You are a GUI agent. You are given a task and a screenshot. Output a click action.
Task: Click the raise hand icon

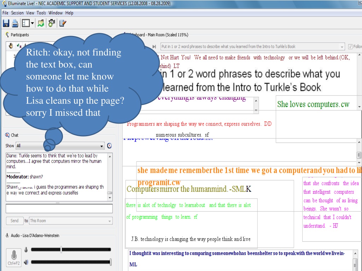point(11,46)
